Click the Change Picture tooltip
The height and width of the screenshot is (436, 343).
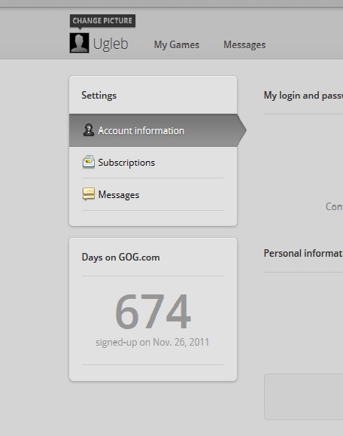pos(102,21)
